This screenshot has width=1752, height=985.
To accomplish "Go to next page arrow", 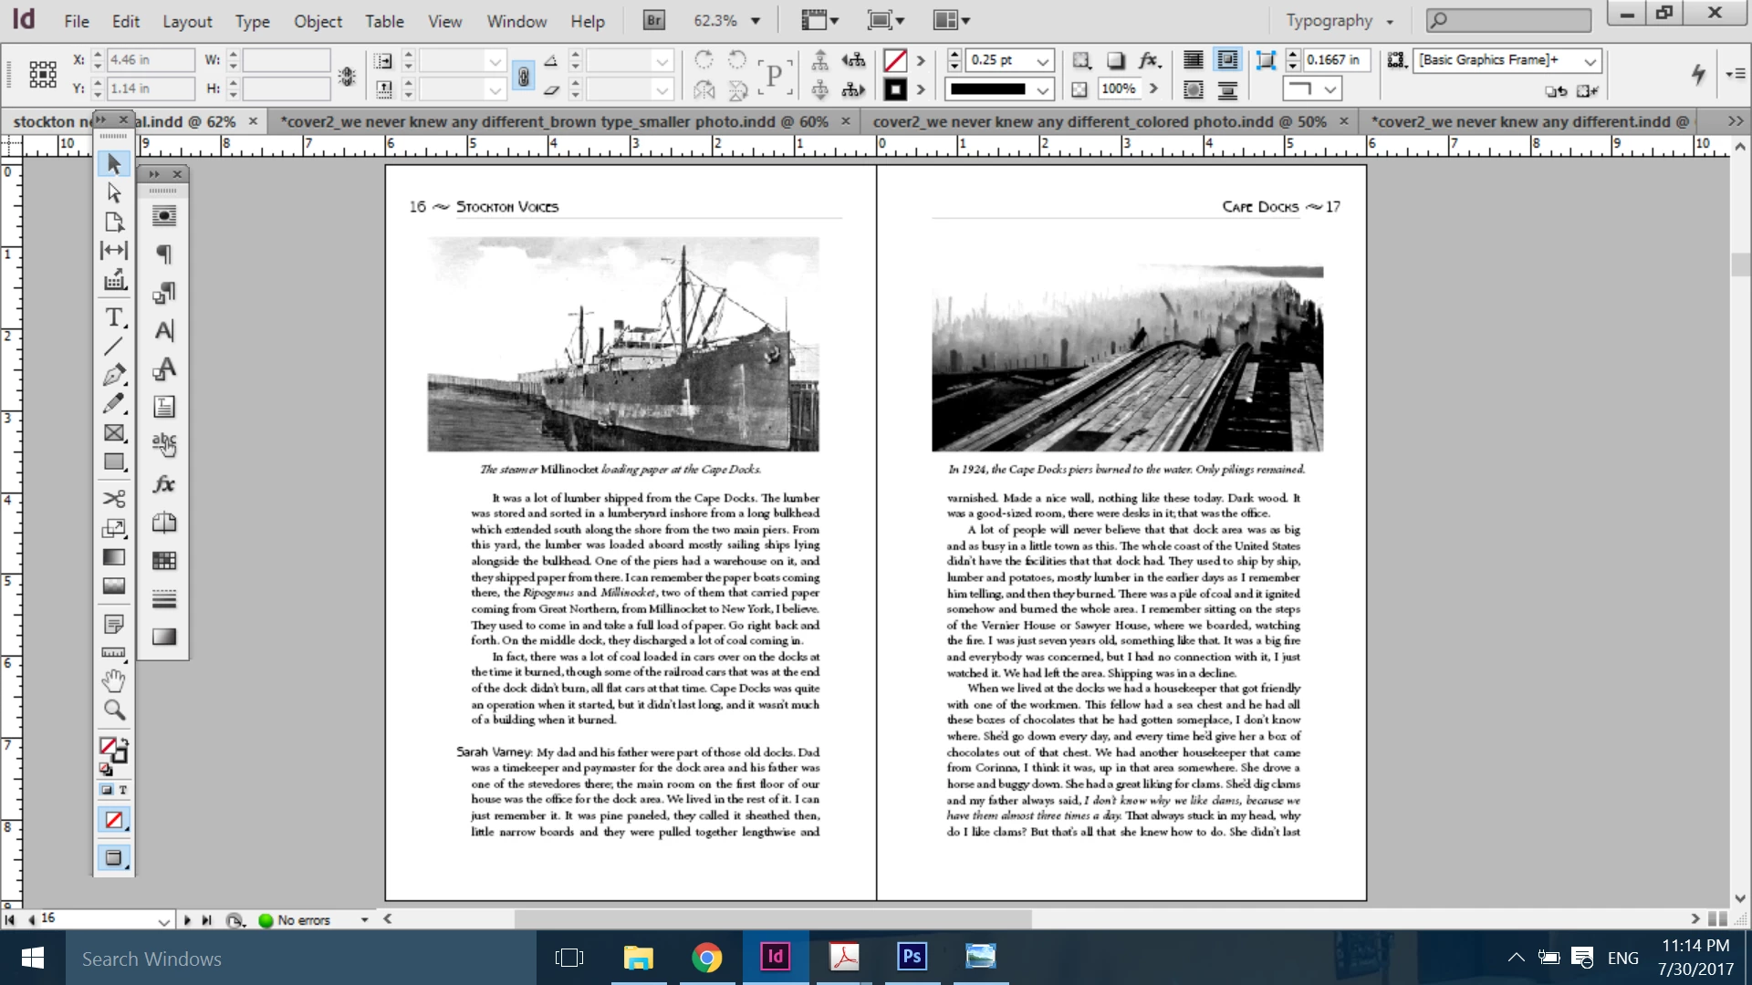I will point(187,920).
